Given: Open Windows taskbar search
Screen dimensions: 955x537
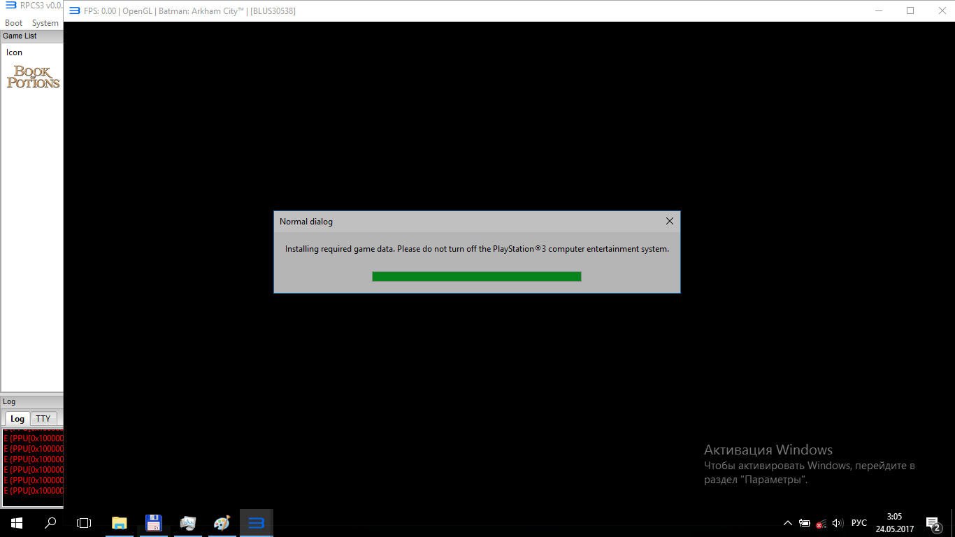Looking at the screenshot, I should 50,523.
